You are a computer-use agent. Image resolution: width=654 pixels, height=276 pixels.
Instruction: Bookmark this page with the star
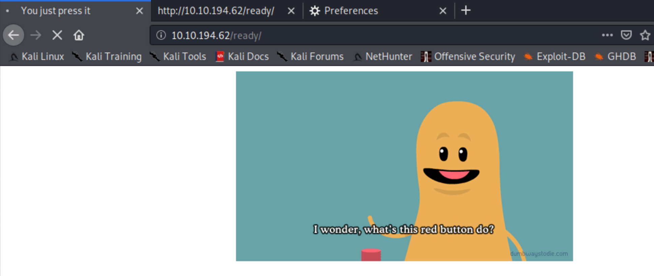[x=645, y=35]
